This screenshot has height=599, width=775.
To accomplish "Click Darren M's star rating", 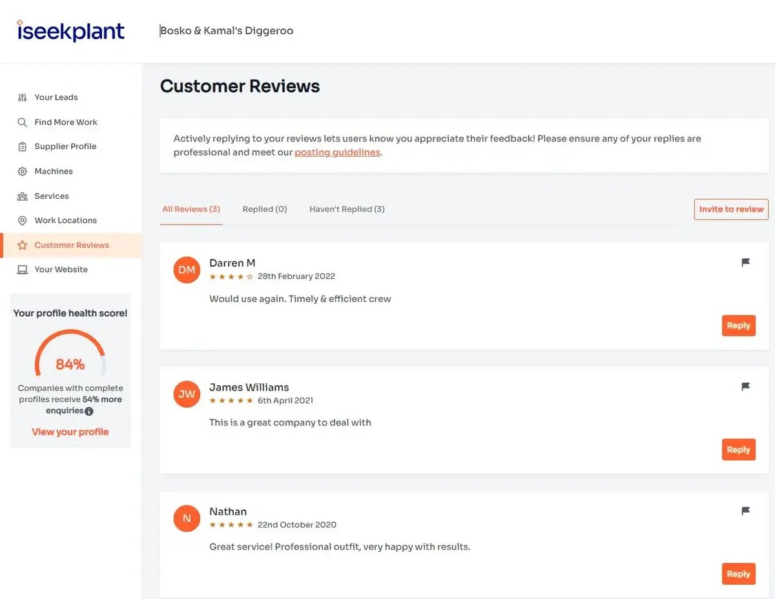I will click(x=231, y=276).
